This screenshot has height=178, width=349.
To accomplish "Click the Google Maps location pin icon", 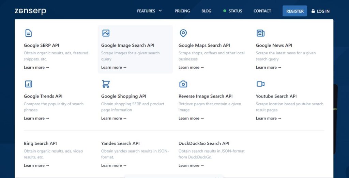I will pyautogui.click(x=183, y=33).
